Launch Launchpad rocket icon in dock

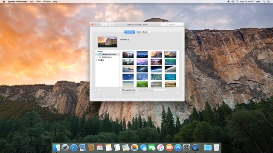(x=65, y=147)
